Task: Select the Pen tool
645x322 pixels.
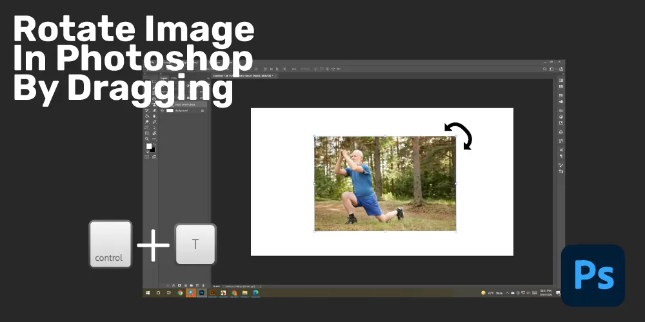Action: (x=154, y=122)
